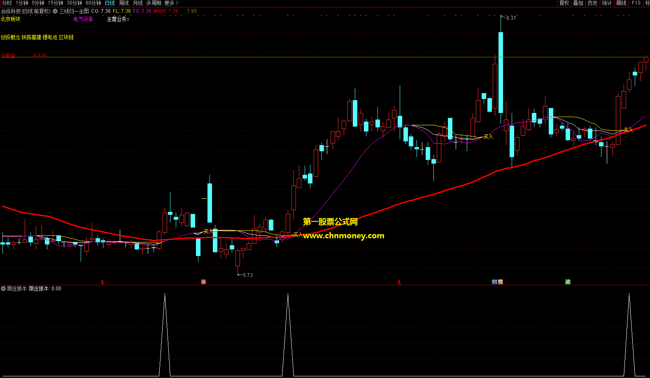This screenshot has height=378, width=650.
Task: Click the 跟庄抓牛: 0.00 indicator readout
Action: point(45,289)
